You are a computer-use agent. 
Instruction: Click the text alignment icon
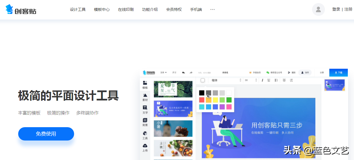point(284,80)
